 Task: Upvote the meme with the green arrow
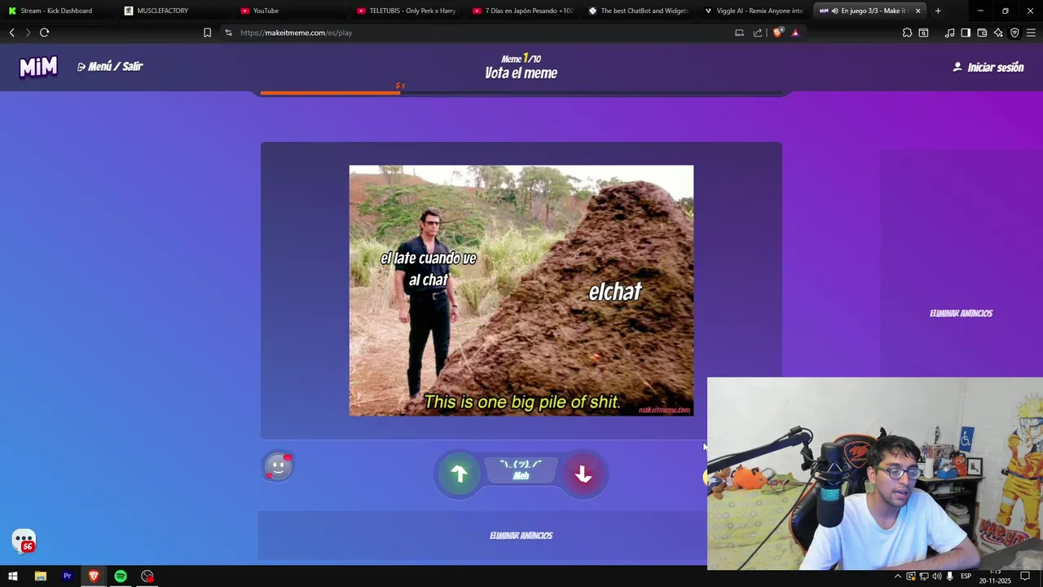[x=459, y=474]
